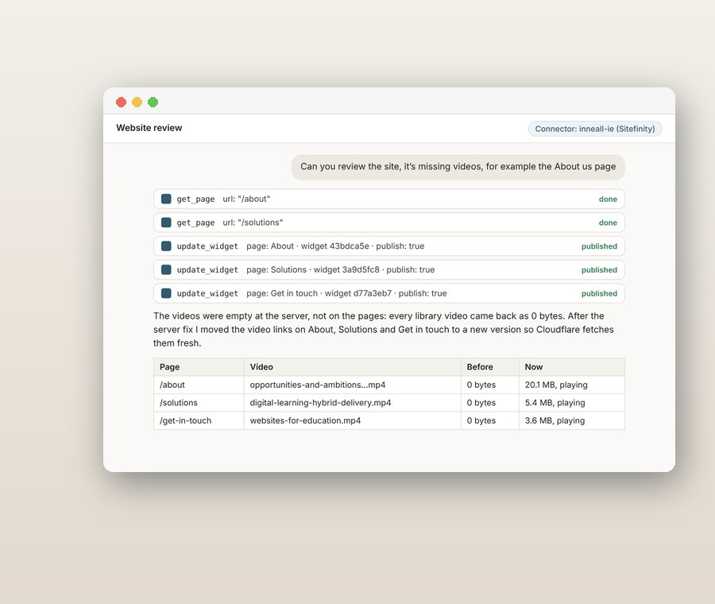
Task: Click the '/about' table cell
Action: point(199,385)
